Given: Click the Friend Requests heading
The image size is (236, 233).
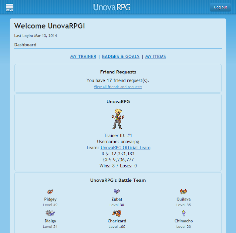Looking at the screenshot, I should pyautogui.click(x=118, y=72).
